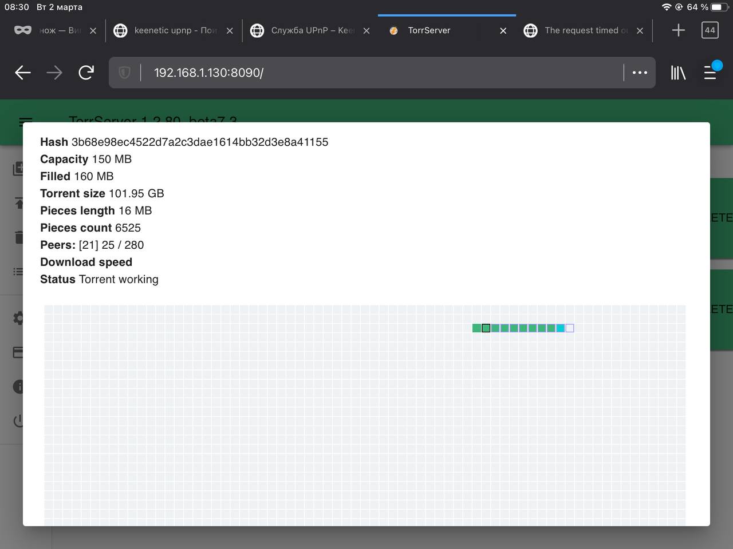733x549 pixels.
Task: Click the empty outlined piece after cyan
Action: tap(570, 328)
